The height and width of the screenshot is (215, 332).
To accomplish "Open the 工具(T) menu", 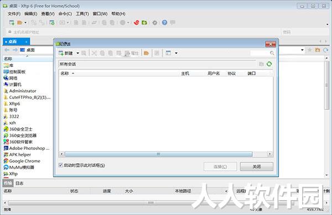I will pos(82,14).
